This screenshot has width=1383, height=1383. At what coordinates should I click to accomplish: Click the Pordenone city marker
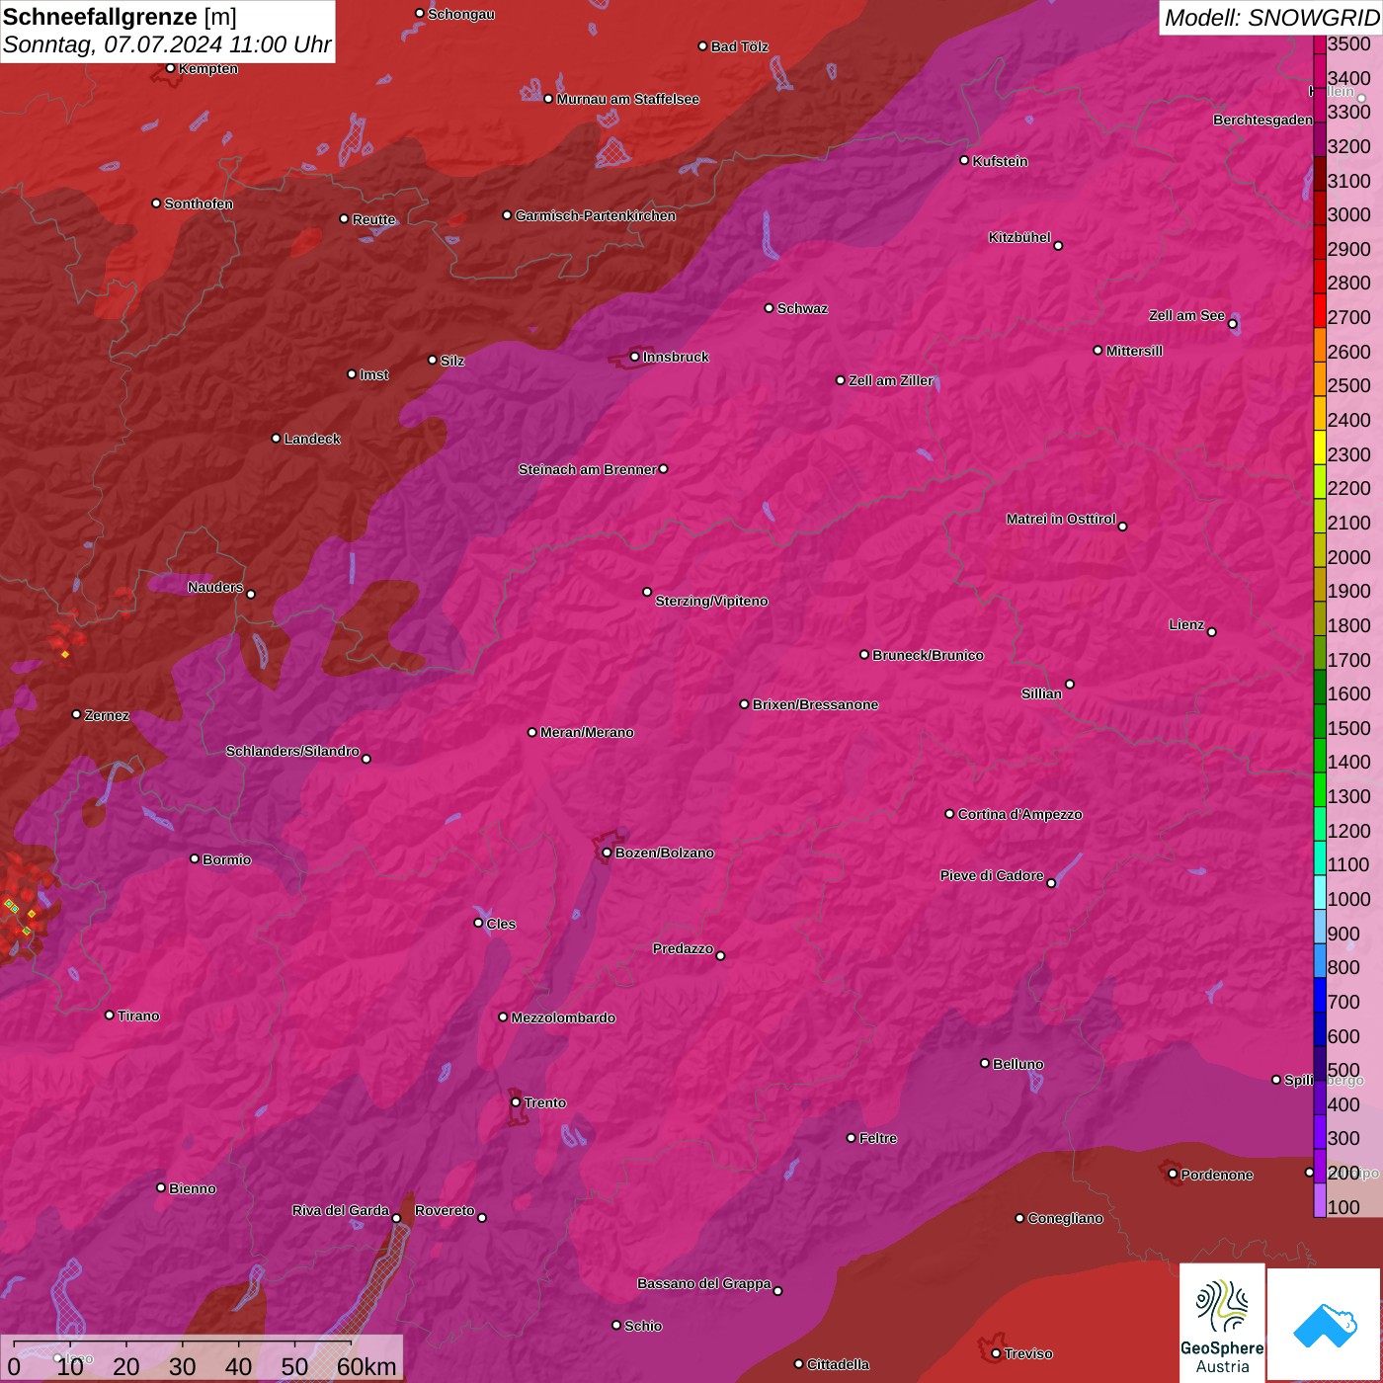point(1173,1174)
